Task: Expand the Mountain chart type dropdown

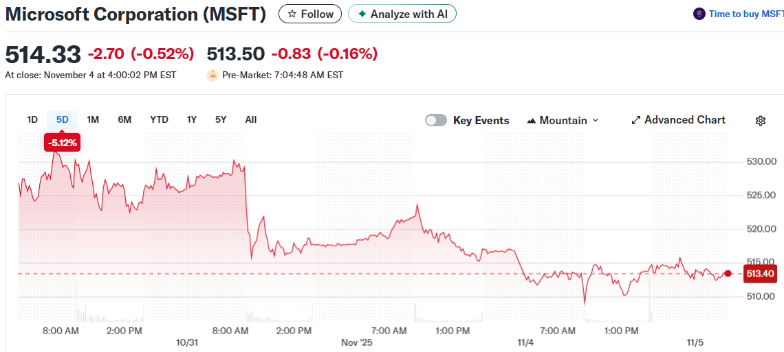Action: [x=563, y=120]
